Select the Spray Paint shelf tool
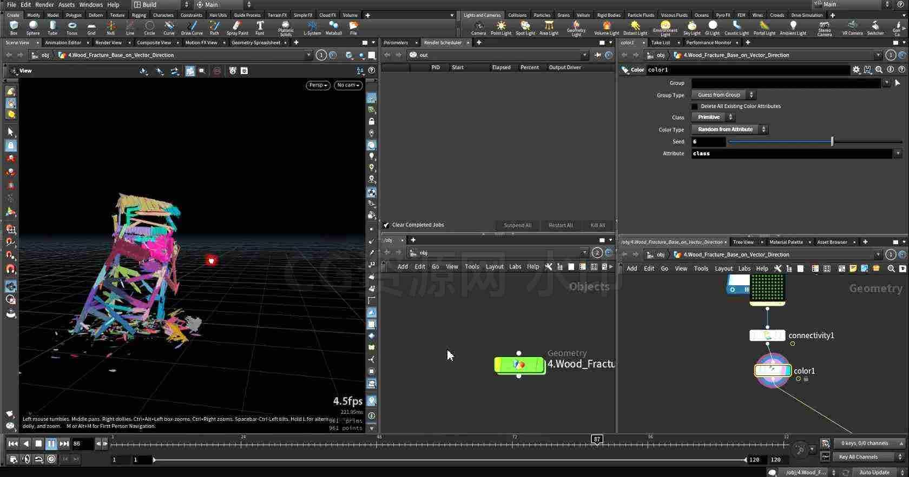 click(x=238, y=28)
